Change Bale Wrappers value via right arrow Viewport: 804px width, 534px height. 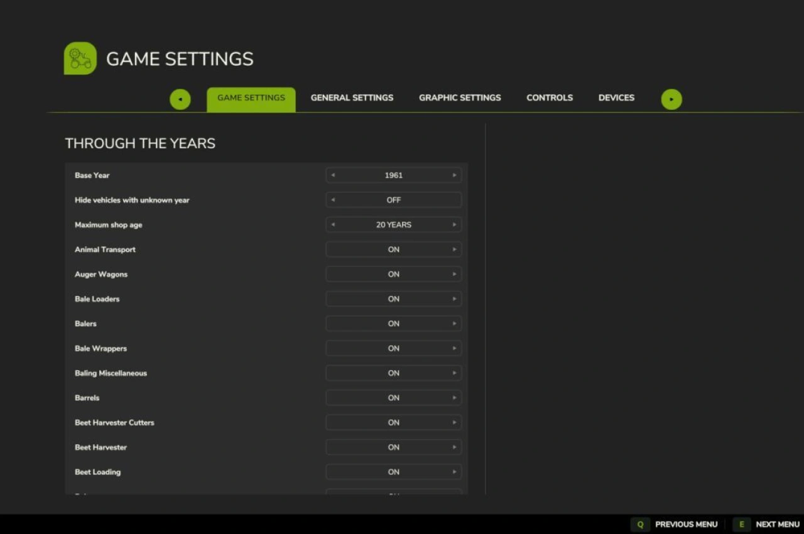pyautogui.click(x=454, y=349)
